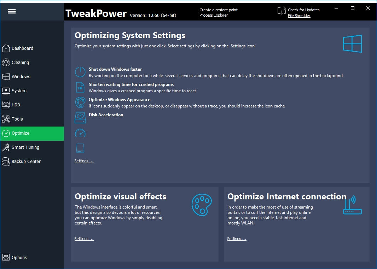Click the hard disk icon for Disk Acceleration
The image size is (377, 269).
pyautogui.click(x=80, y=118)
